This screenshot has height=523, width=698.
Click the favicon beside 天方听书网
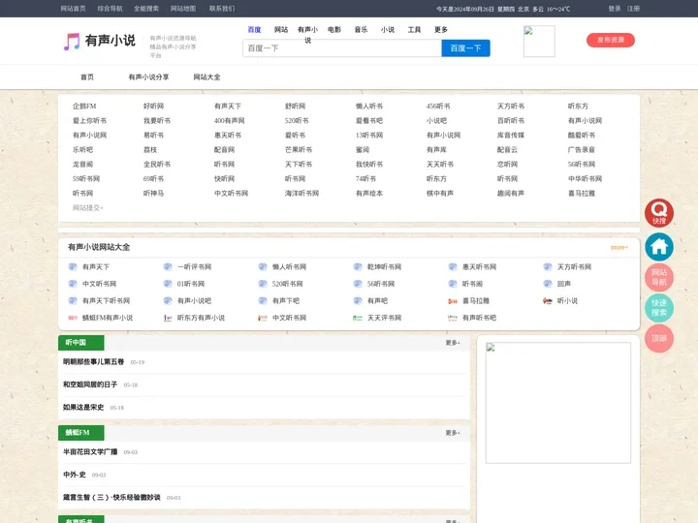(548, 267)
